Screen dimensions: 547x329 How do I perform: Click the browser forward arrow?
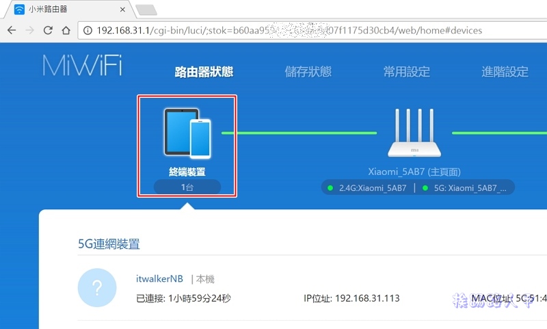tap(29, 30)
